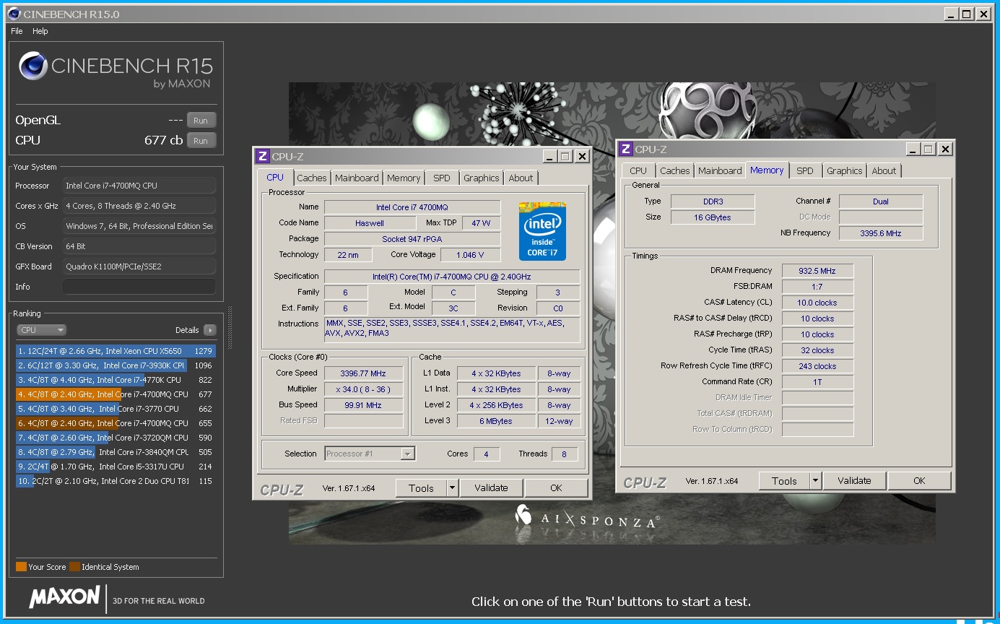Select ranking row Intel Xeon CPU X5650
1000x624 pixels.
[x=116, y=351]
